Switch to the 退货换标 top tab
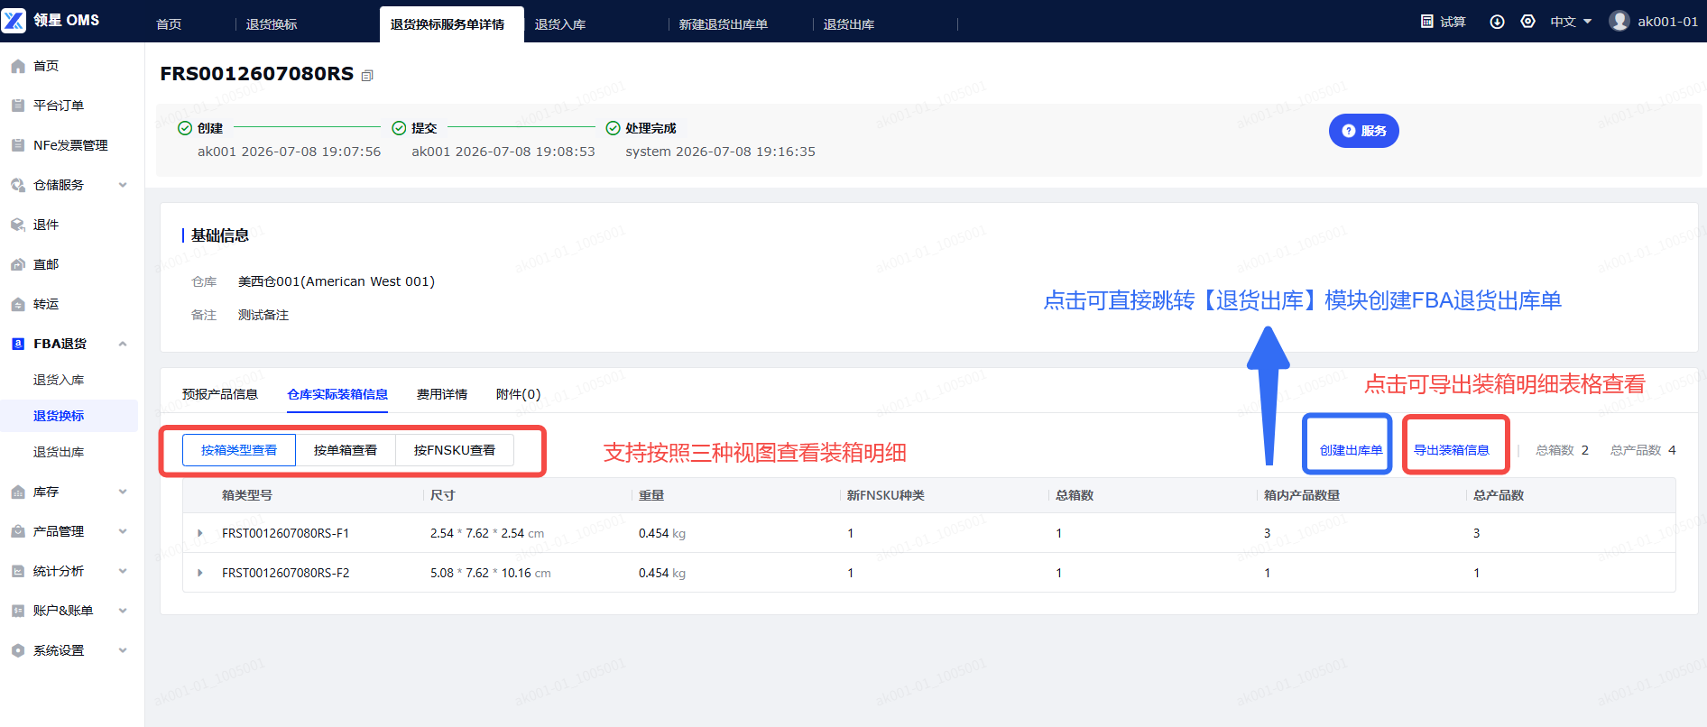The height and width of the screenshot is (727, 1707). tap(272, 24)
